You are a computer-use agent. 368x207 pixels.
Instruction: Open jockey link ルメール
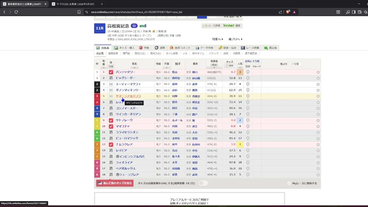point(177,120)
